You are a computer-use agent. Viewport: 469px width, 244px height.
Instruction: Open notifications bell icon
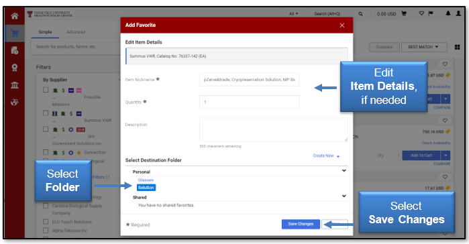coord(448,13)
